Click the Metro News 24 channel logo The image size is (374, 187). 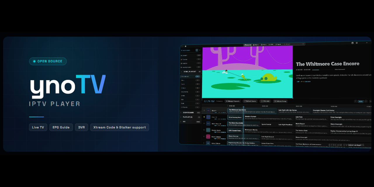click(x=208, y=124)
